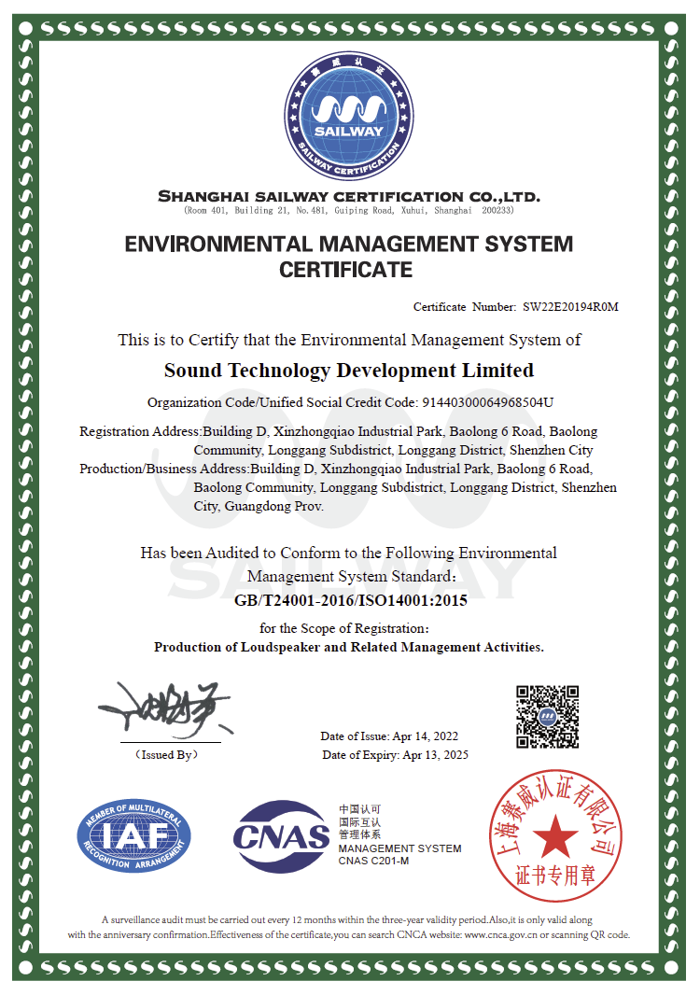
Task: Click the heading ENVIRONMENTAL MANAGEMENT SYSTEM
Action: click(348, 245)
